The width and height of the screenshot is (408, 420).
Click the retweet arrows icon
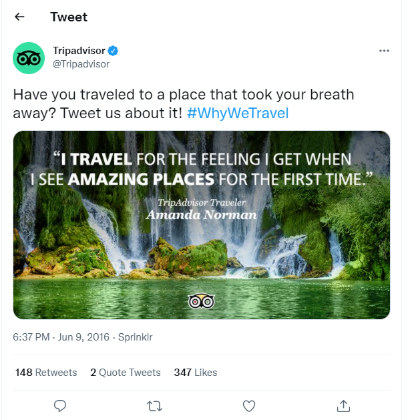[154, 405]
